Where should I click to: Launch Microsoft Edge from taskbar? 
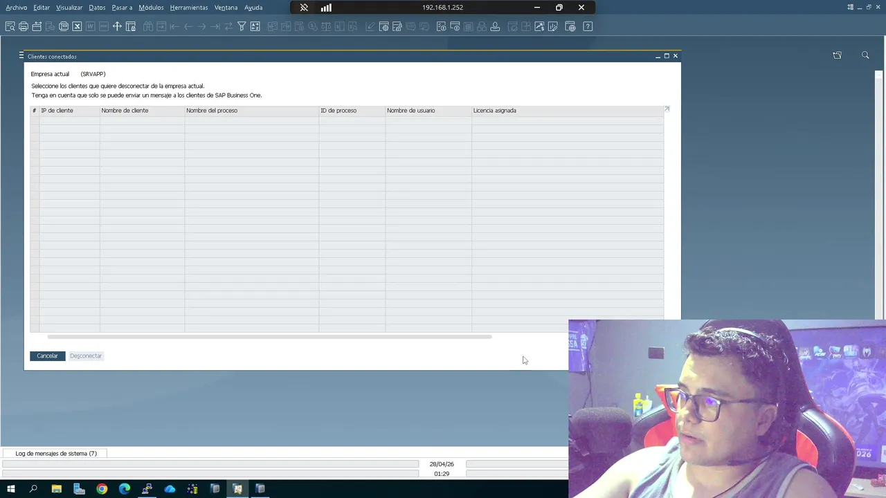click(x=125, y=489)
